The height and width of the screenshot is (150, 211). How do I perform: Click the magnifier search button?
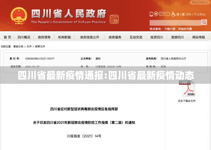click(x=204, y=22)
